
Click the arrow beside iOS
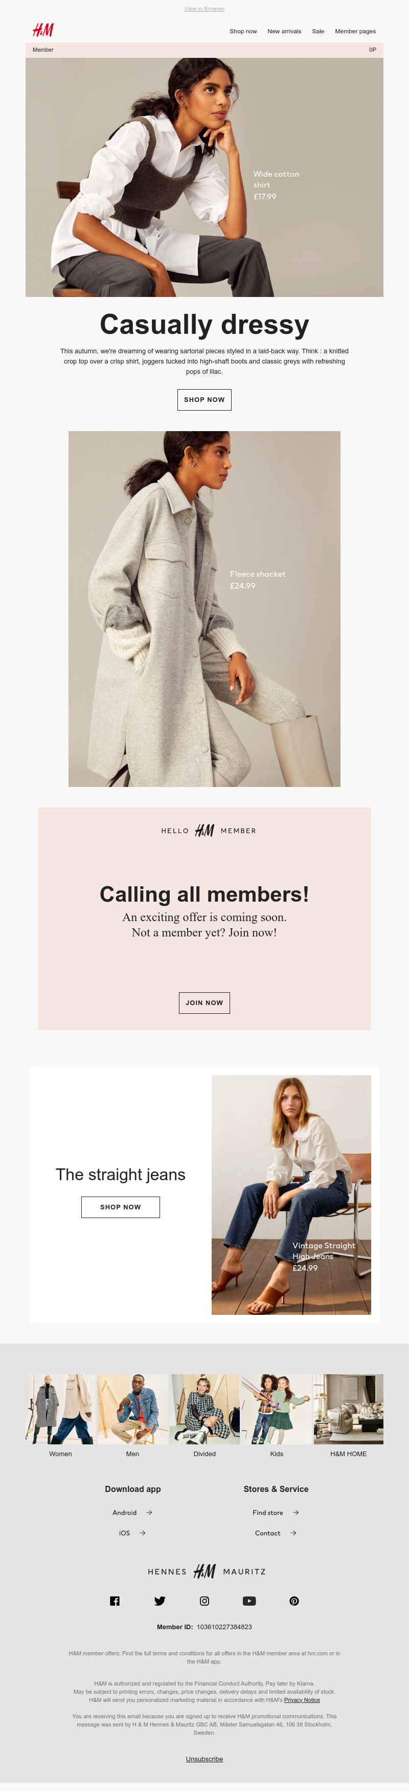tap(142, 1532)
